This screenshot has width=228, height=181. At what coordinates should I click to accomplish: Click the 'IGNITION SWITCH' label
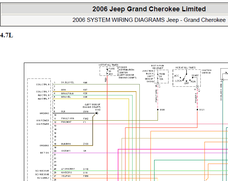(206, 71)
